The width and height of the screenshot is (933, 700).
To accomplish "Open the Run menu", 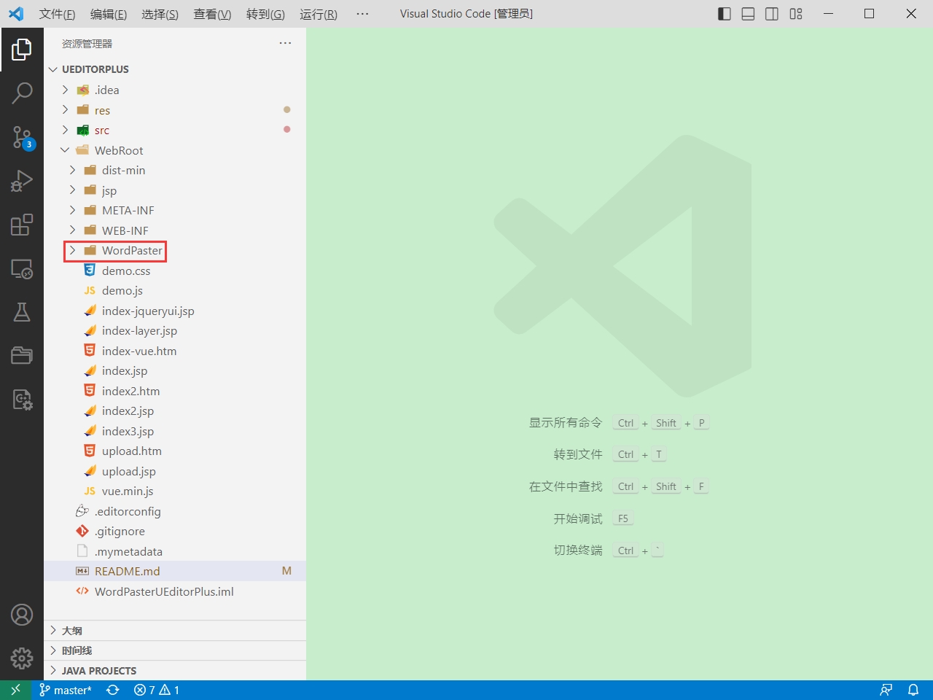I will (319, 14).
